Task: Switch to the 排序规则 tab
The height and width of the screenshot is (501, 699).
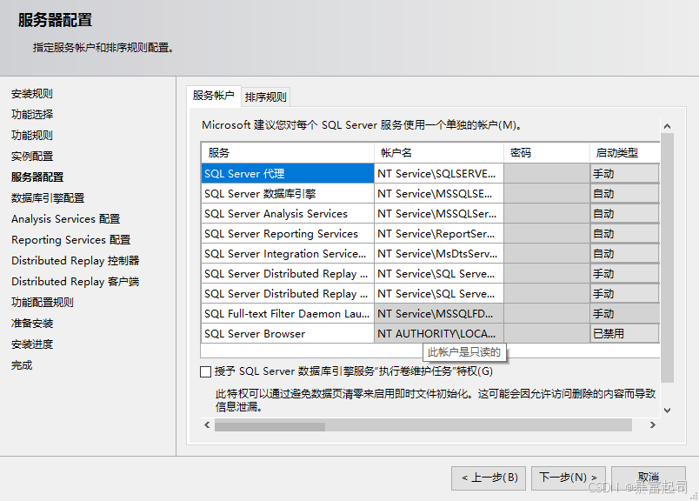Action: 265,97
